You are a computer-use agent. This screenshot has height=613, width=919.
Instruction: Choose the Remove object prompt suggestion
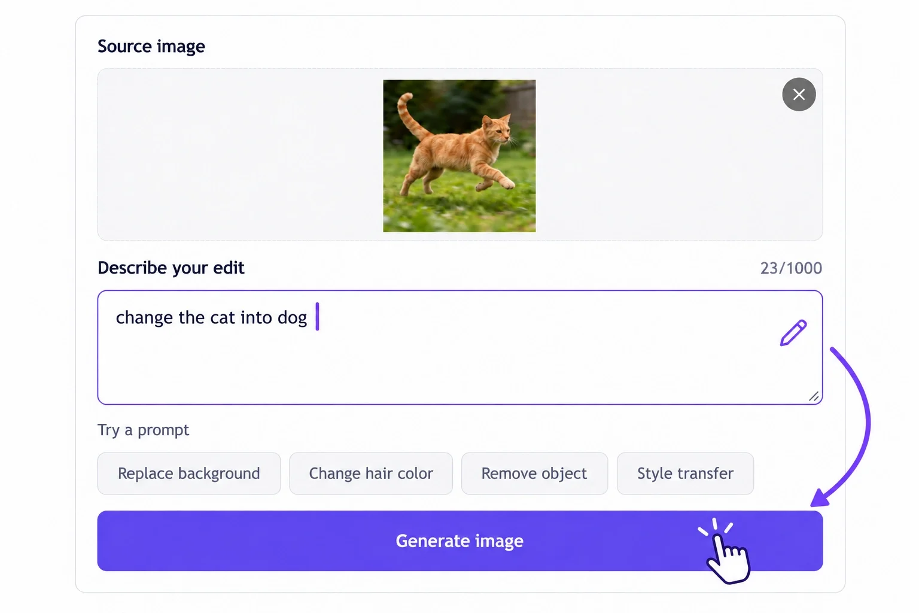click(x=534, y=474)
